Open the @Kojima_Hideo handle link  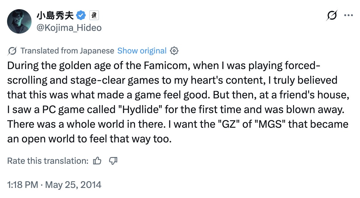[x=69, y=28]
